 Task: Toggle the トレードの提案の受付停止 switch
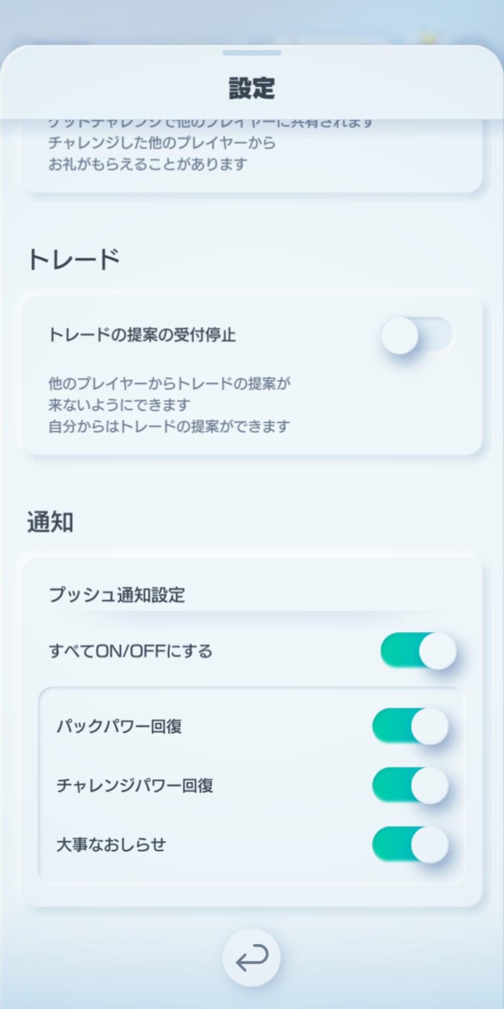point(417,336)
